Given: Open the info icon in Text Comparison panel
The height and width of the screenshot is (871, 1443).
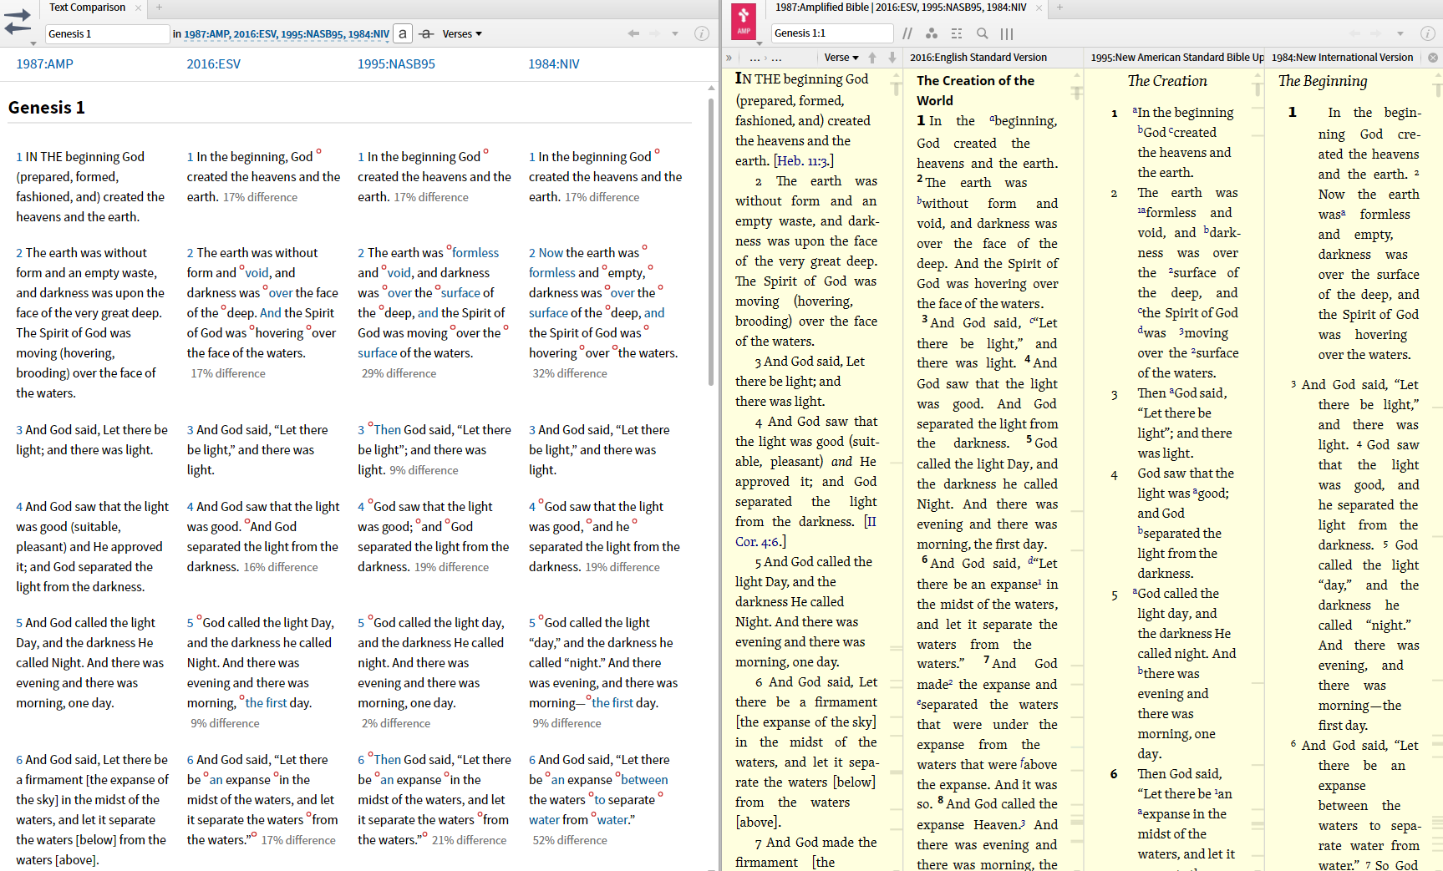Looking at the screenshot, I should tap(702, 33).
